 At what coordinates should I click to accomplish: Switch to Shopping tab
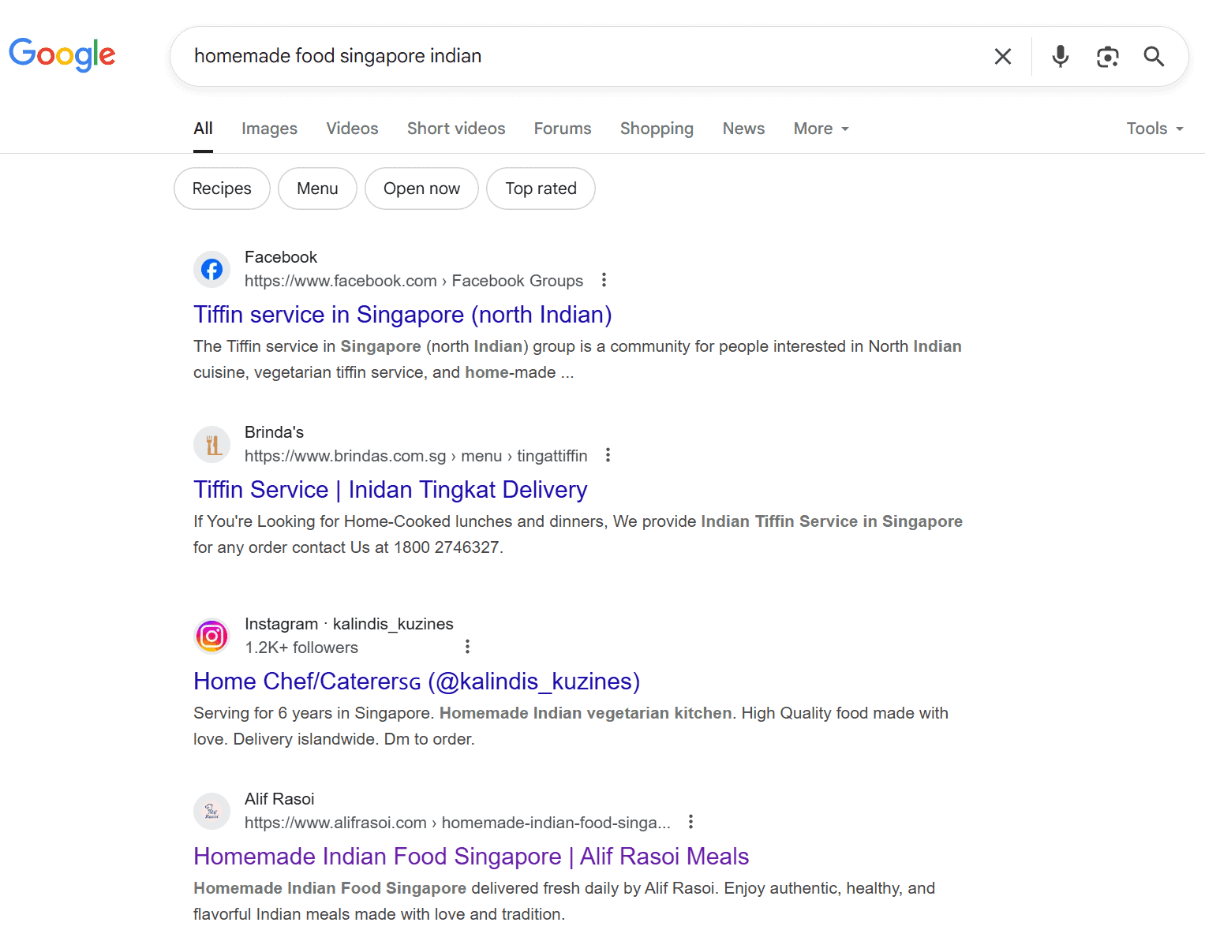pos(657,129)
